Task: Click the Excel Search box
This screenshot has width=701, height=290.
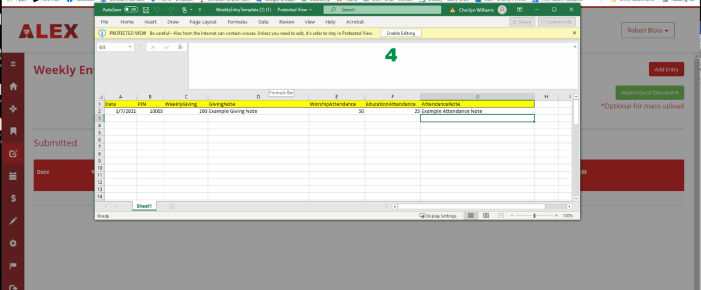Action: point(382,10)
